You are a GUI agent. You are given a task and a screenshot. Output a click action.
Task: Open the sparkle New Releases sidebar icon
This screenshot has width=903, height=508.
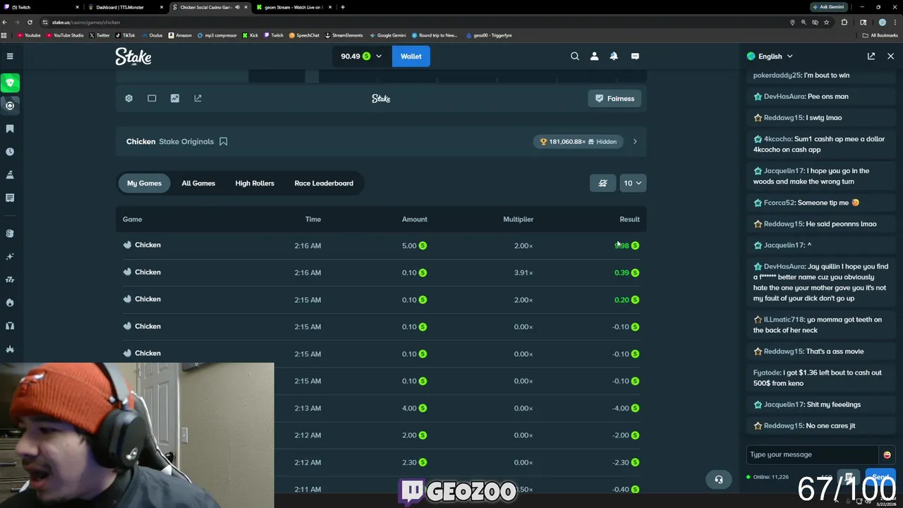(10, 257)
